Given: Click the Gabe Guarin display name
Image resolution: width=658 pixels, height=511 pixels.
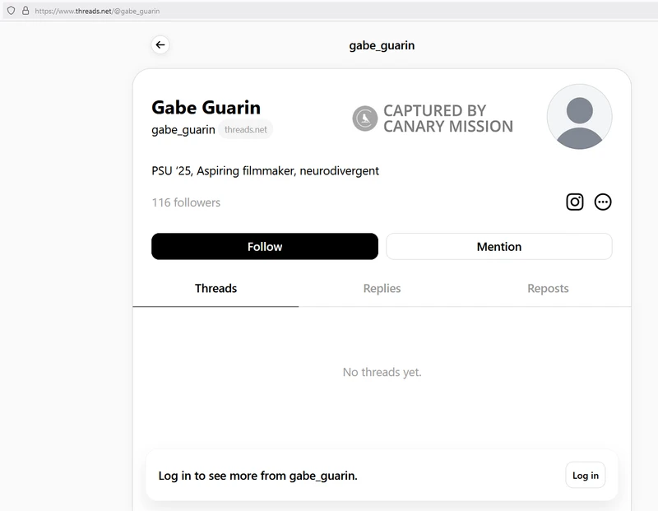Looking at the screenshot, I should coord(206,108).
